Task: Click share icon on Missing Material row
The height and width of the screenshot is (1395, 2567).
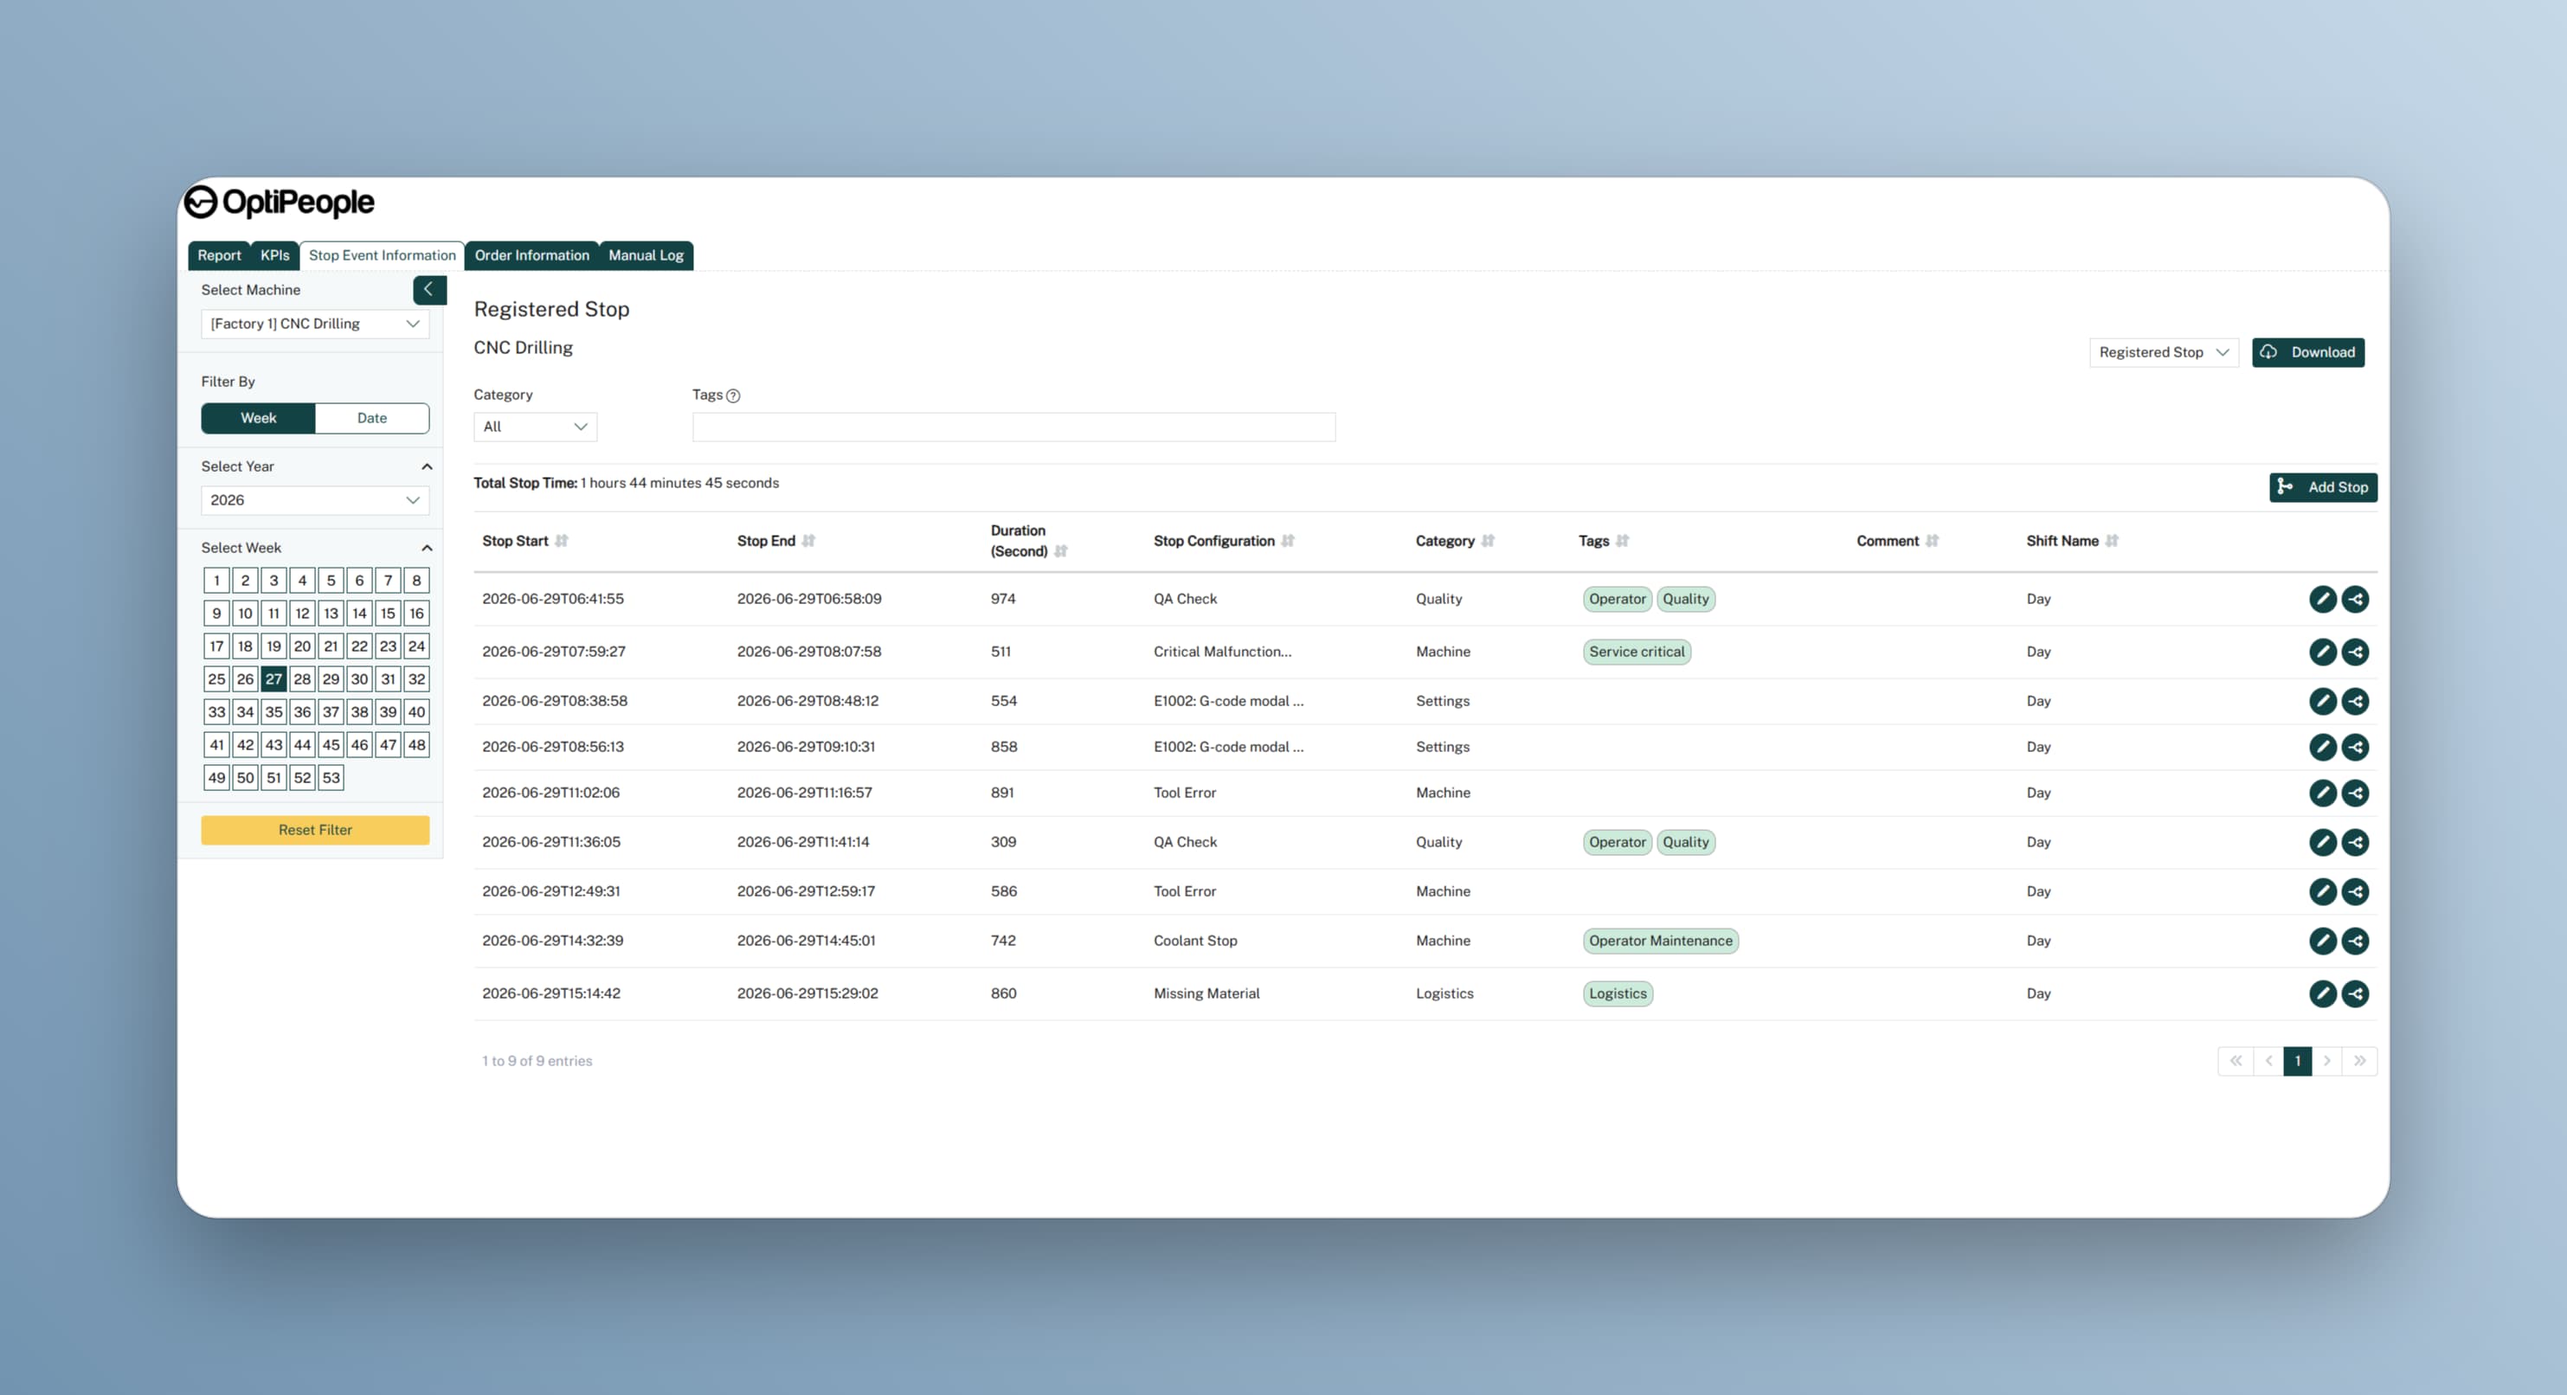Action: click(2355, 993)
